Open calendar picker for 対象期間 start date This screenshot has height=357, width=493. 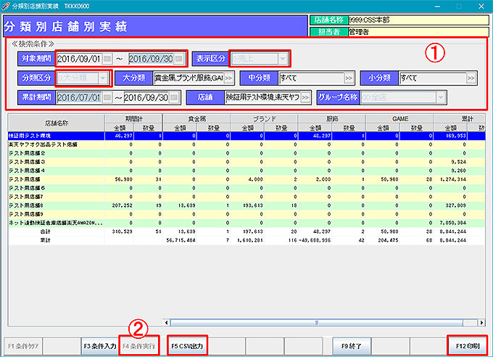(109, 59)
